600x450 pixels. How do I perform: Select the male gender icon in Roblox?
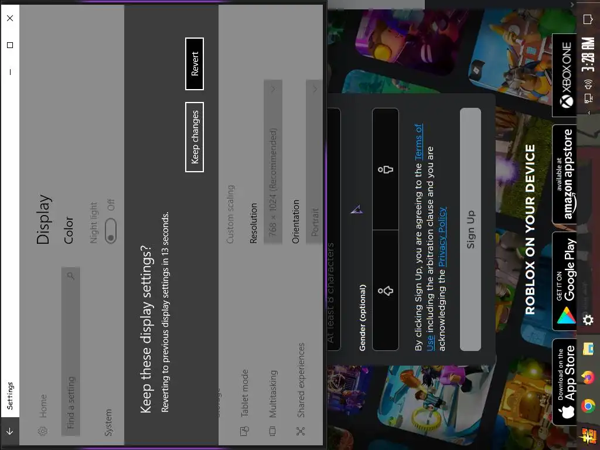pyautogui.click(x=386, y=169)
